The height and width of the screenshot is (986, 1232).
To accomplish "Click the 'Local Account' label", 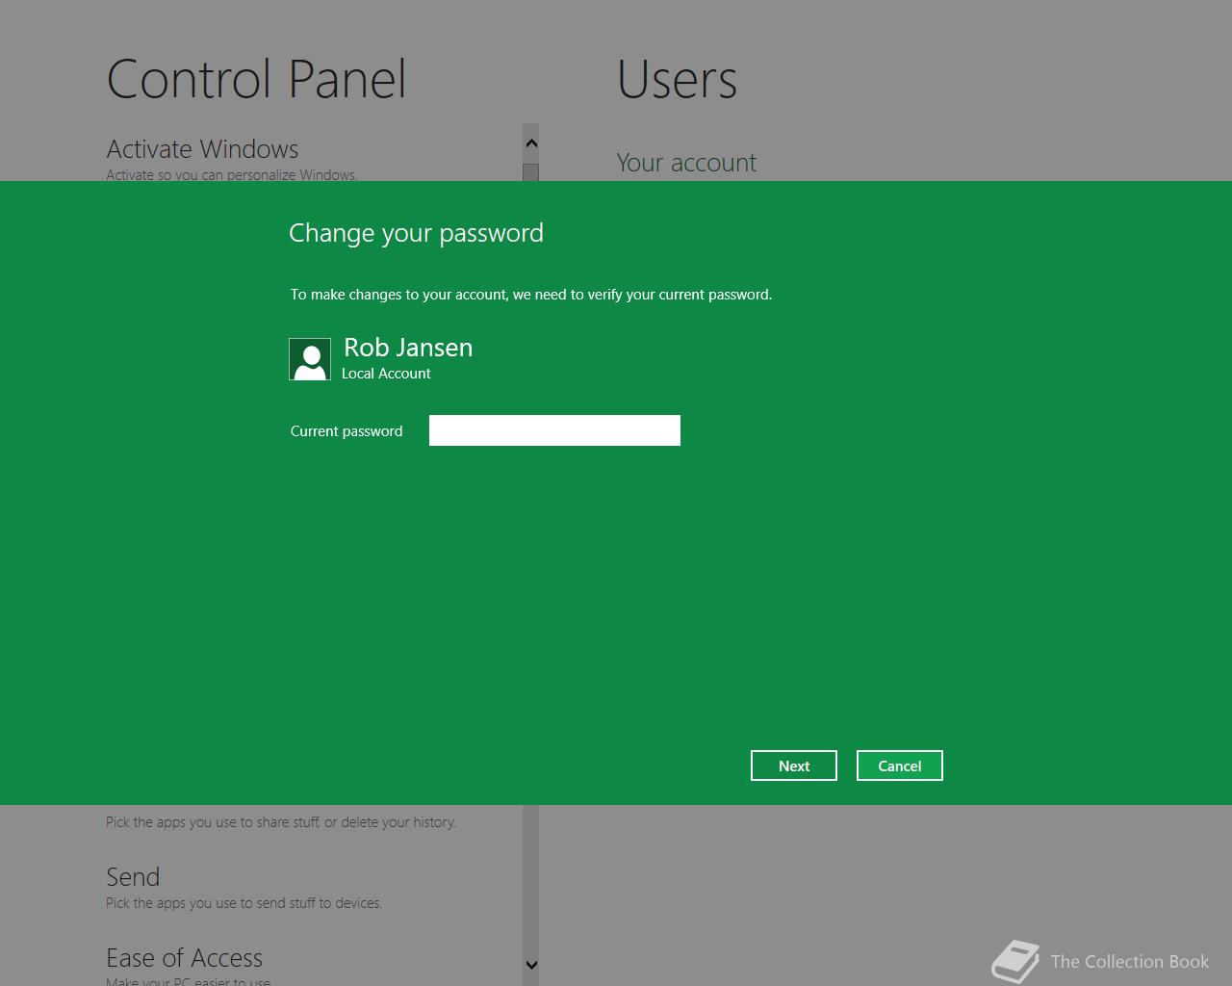I will click(x=386, y=374).
